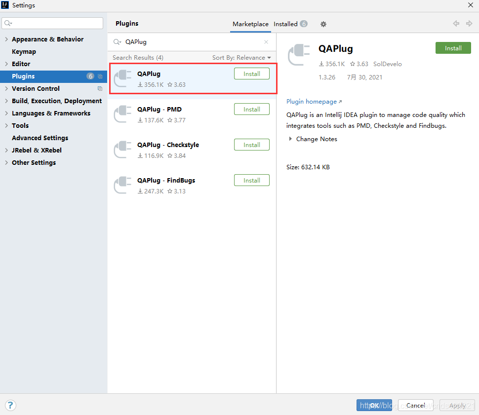Install QAPlug from the search results
Viewport: 479px width, 415px height.
[x=252, y=74]
